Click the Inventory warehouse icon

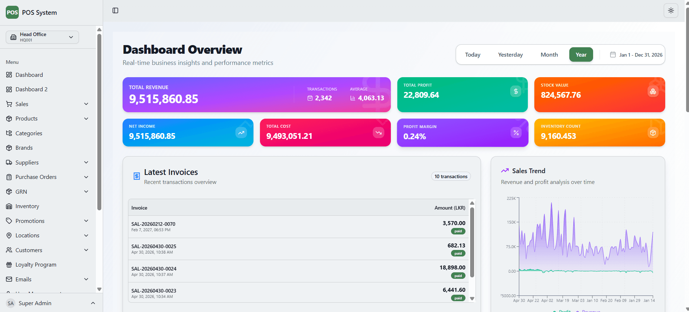[9, 206]
